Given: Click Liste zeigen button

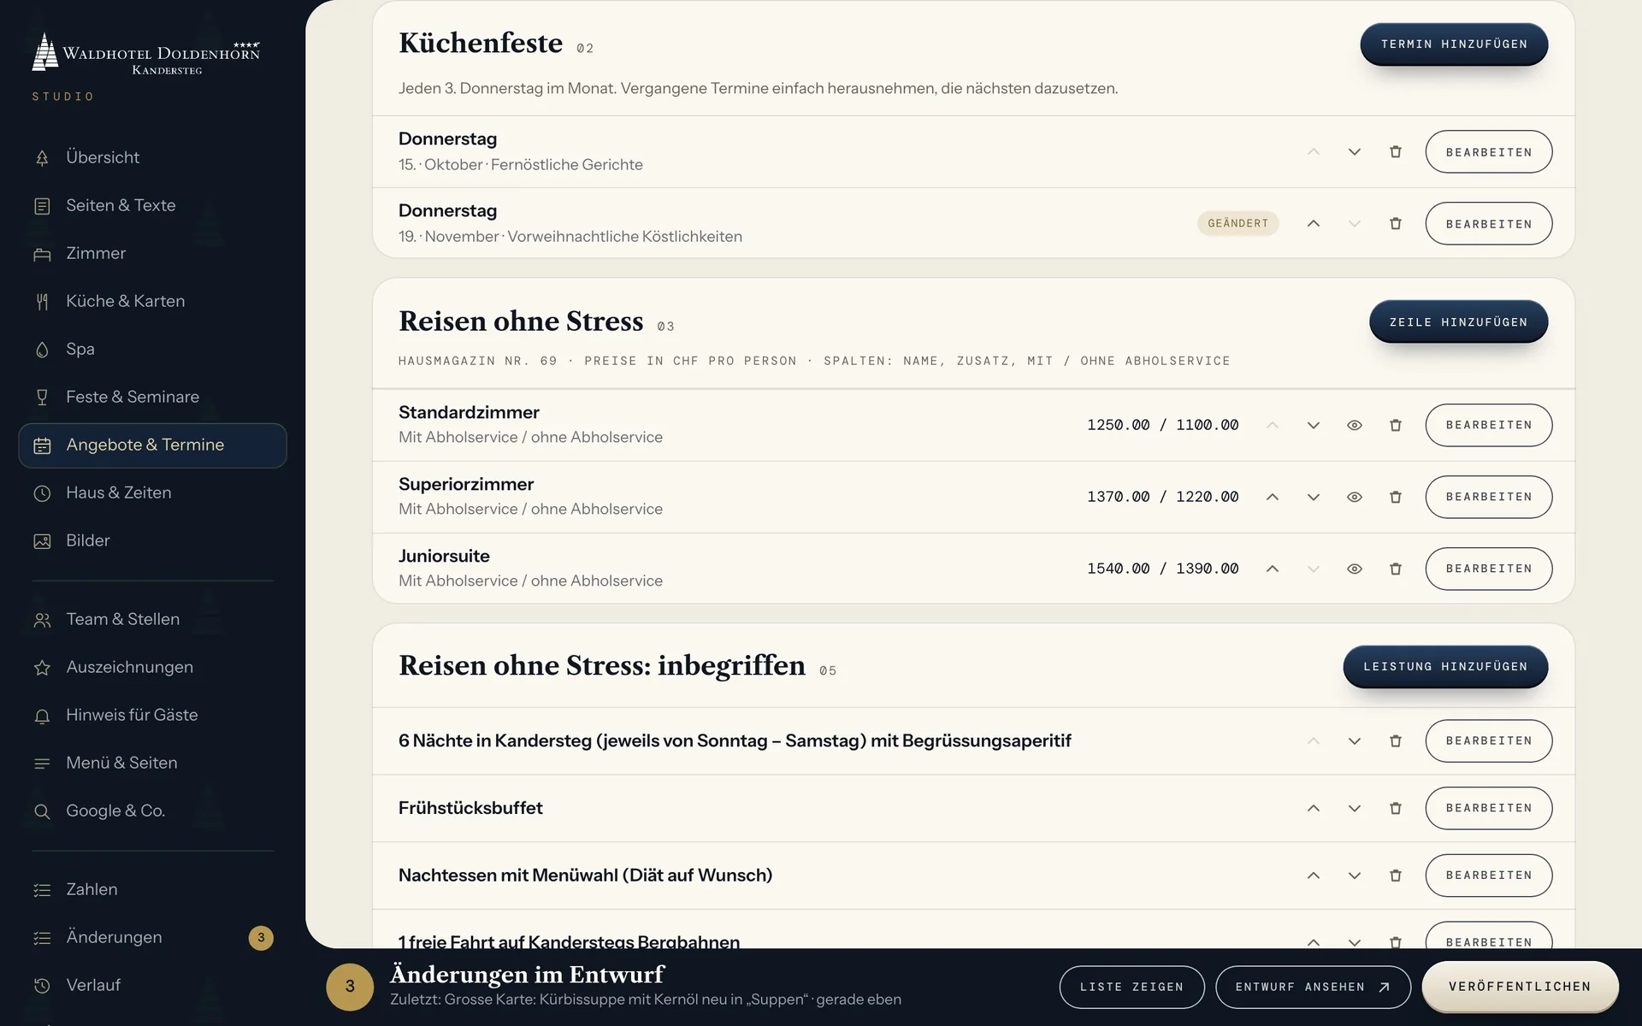Looking at the screenshot, I should 1131,988.
